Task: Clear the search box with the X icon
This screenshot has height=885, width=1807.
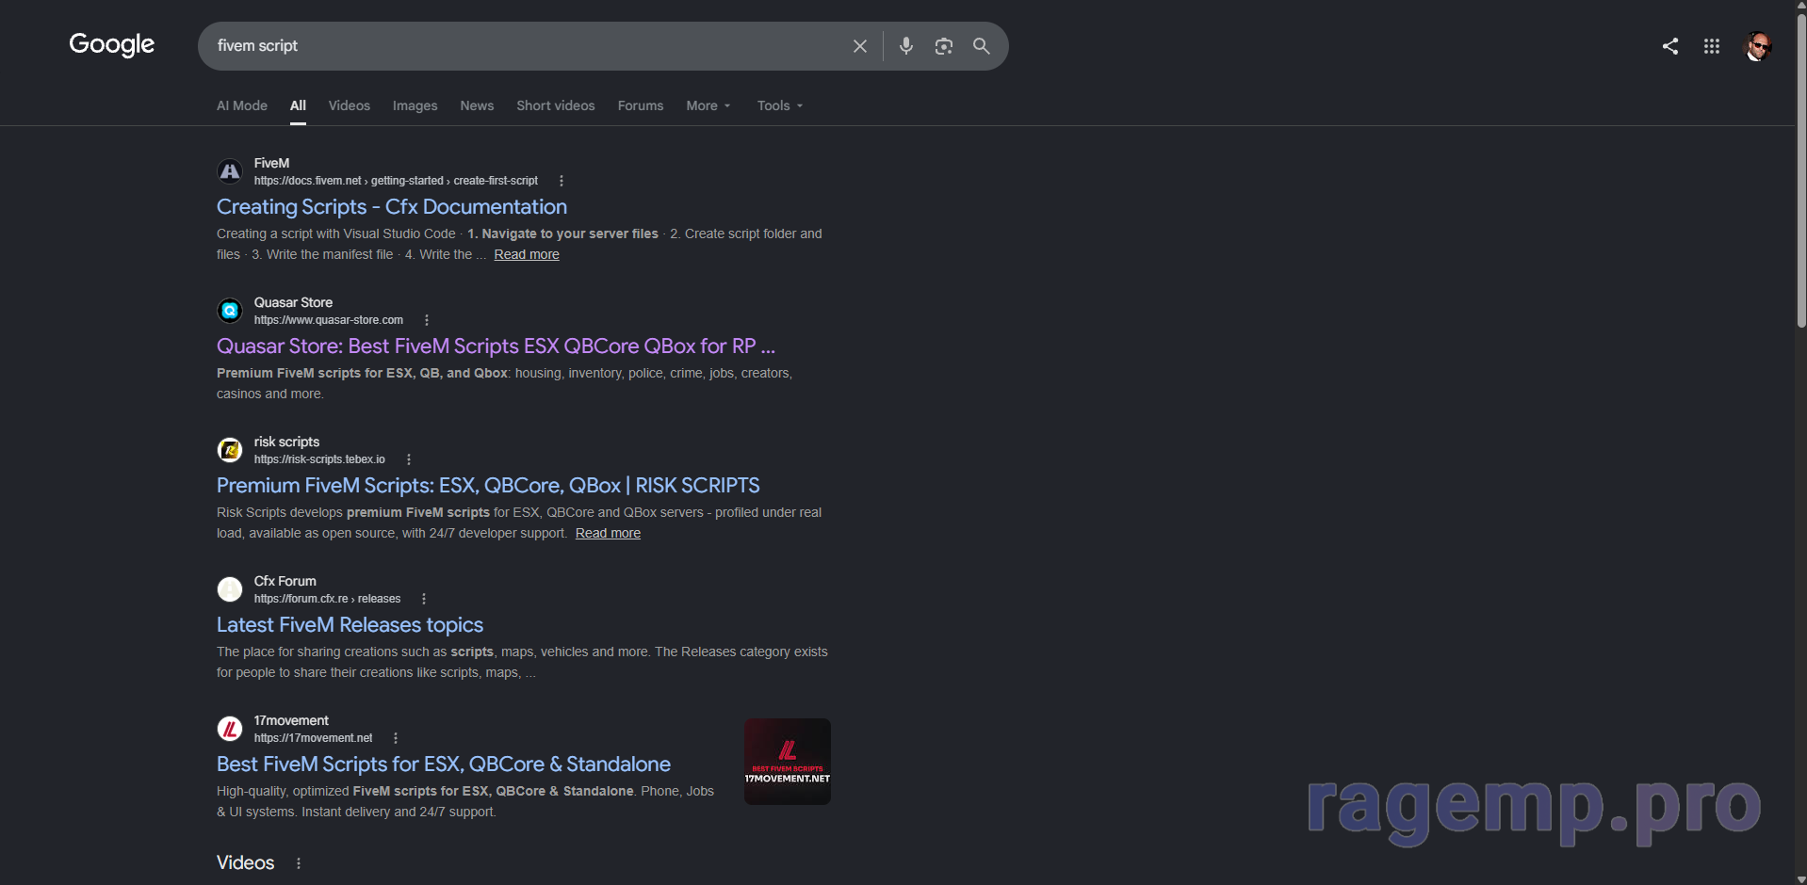Action: point(859,46)
